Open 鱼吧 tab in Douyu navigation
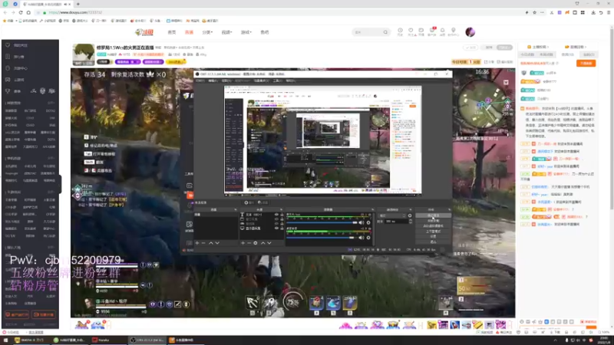 265,32
